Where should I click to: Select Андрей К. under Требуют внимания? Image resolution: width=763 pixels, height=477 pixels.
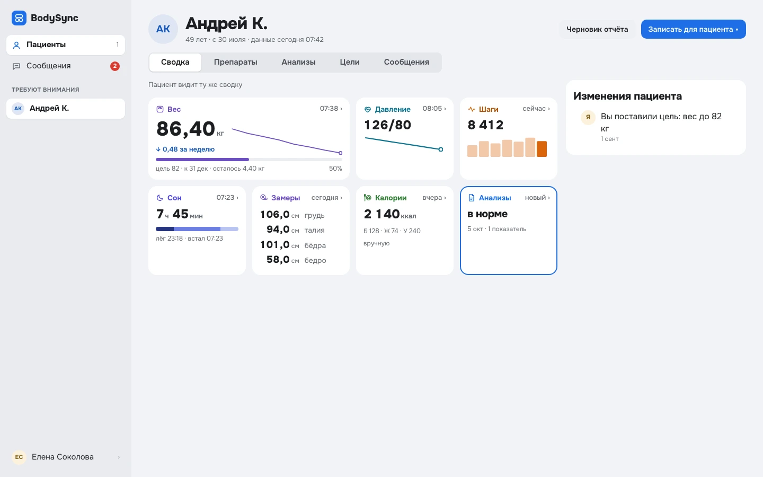pyautogui.click(x=66, y=109)
